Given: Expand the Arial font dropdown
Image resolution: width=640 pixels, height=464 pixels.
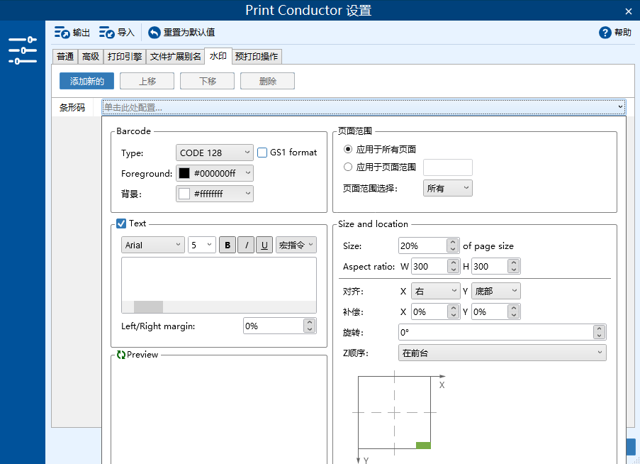Looking at the screenshot, I should click(x=153, y=245).
